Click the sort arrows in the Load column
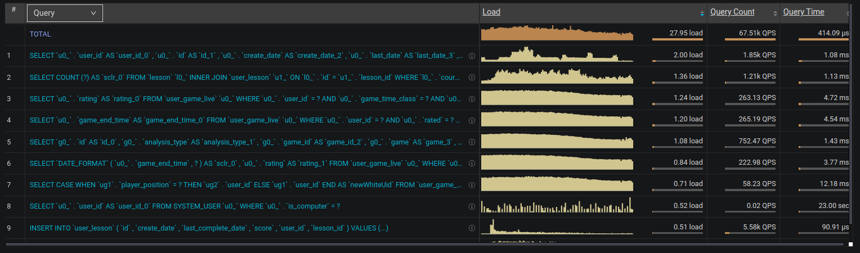Image resolution: width=860 pixels, height=253 pixels. (702, 13)
